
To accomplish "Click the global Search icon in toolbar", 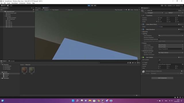I will pyautogui.click(x=166, y=5).
